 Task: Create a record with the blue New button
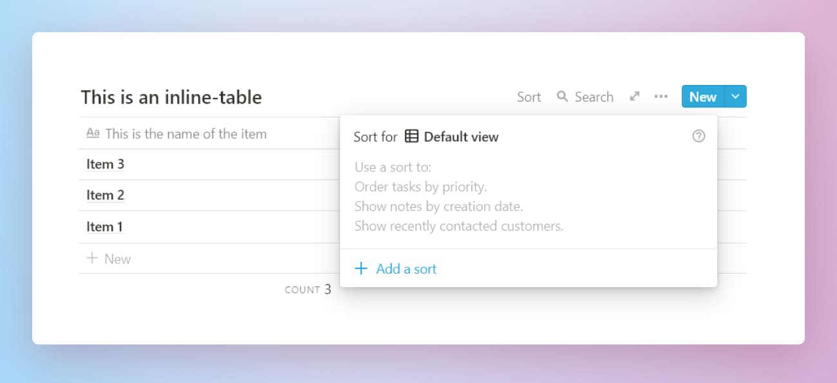pyautogui.click(x=702, y=96)
